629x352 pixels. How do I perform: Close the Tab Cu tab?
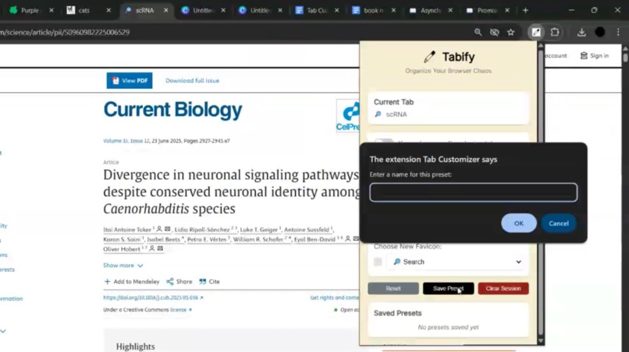point(336,10)
